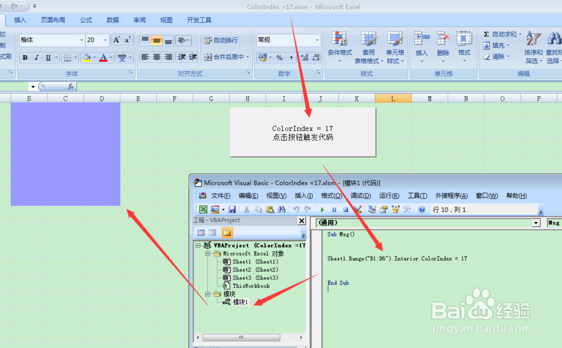Collapse the VBAProject tree node

[198, 246]
